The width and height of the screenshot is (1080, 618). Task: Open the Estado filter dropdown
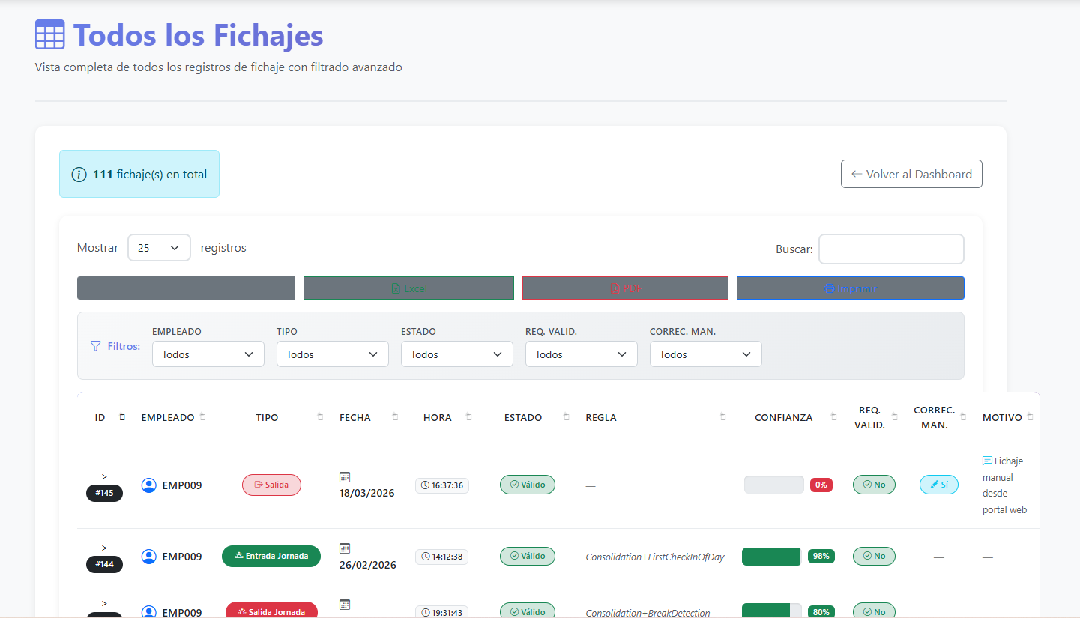coord(456,354)
